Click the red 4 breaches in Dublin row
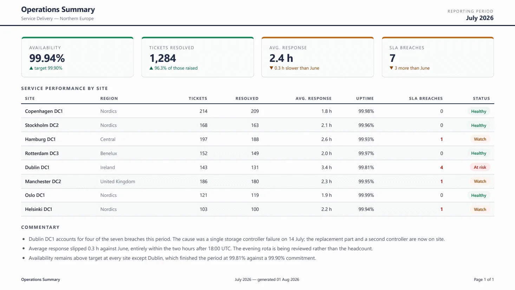 pyautogui.click(x=442, y=167)
